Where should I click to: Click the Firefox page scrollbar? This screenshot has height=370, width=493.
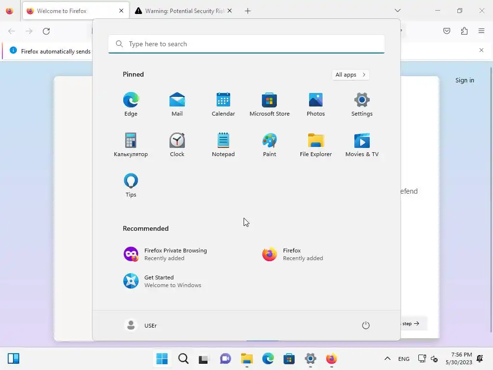point(491,199)
